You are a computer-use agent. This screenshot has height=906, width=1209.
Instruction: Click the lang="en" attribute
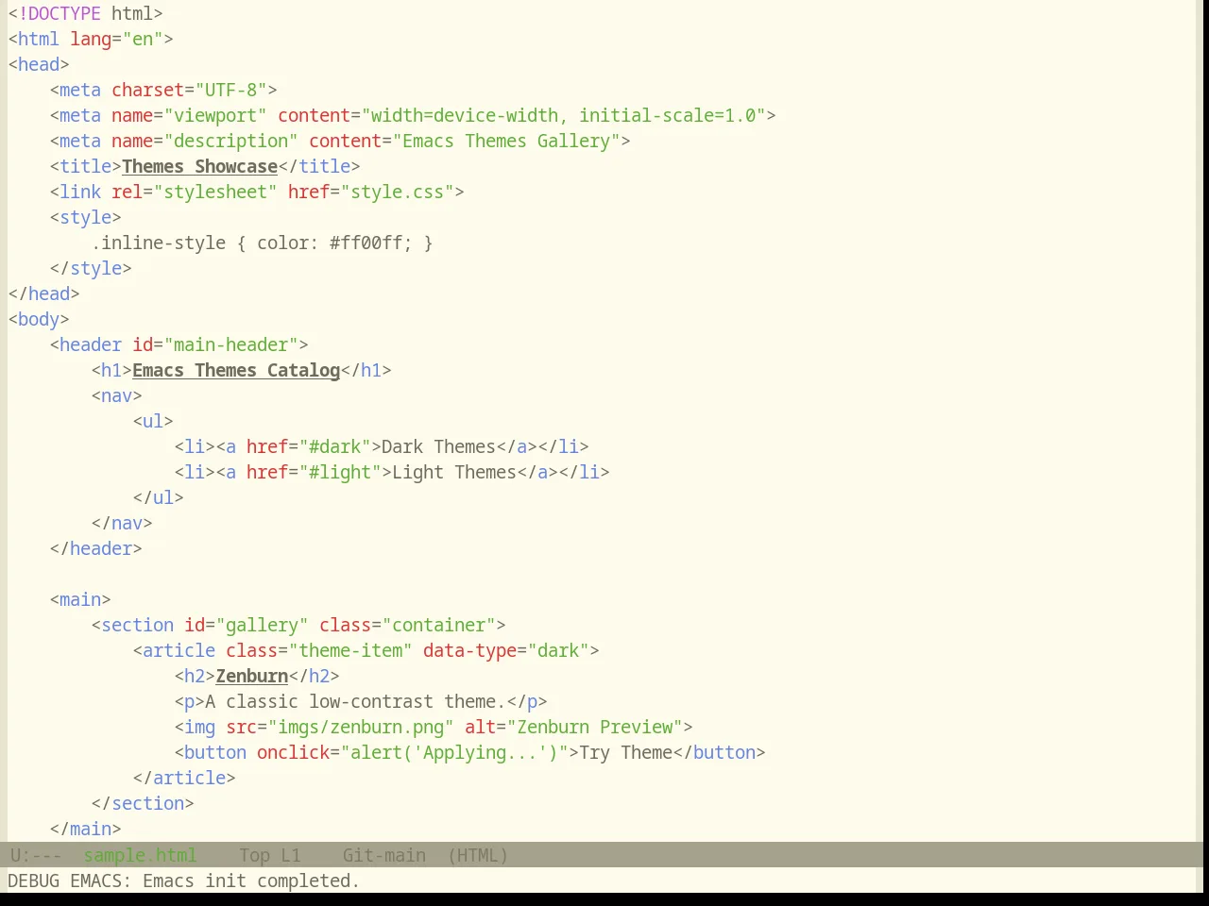click(x=117, y=40)
